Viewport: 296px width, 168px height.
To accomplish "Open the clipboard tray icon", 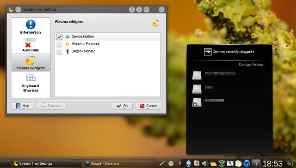I will (x=239, y=163).
